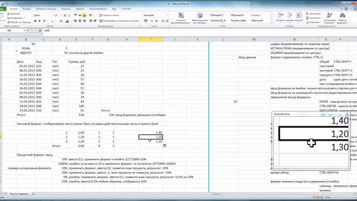The image size is (357, 201).
Task: Cut selection with Вырезать button
Action: click(13, 14)
